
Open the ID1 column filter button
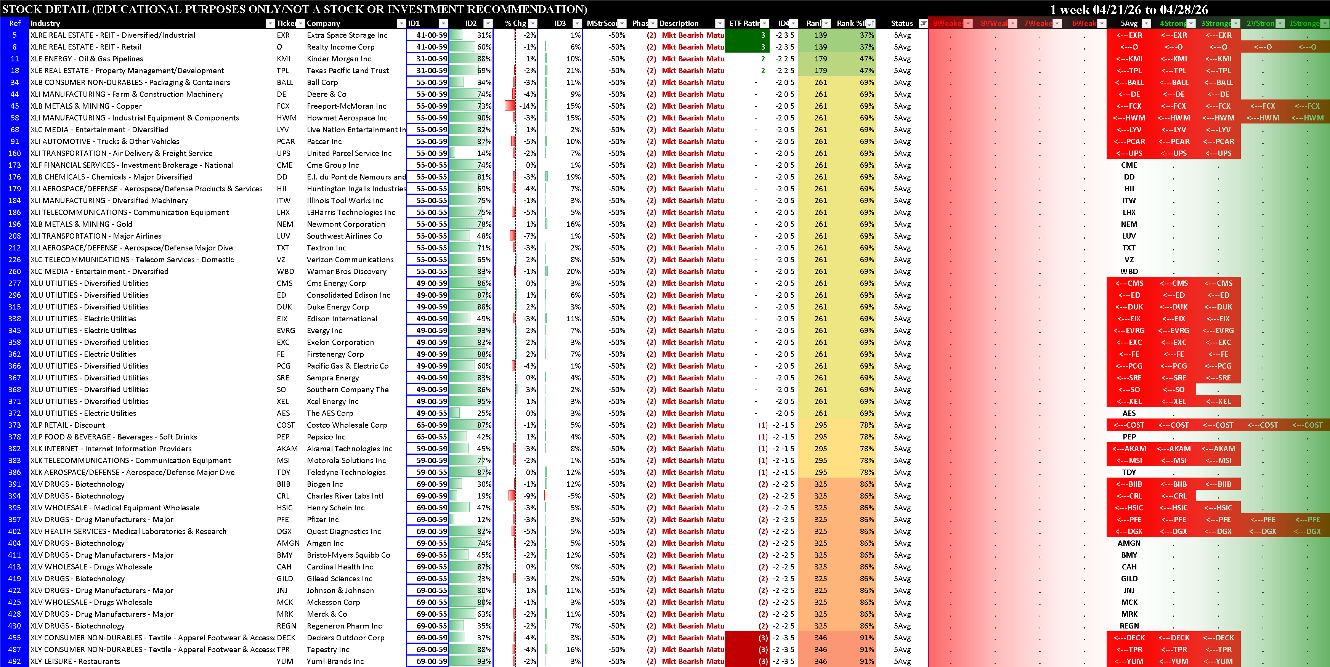pyautogui.click(x=443, y=23)
